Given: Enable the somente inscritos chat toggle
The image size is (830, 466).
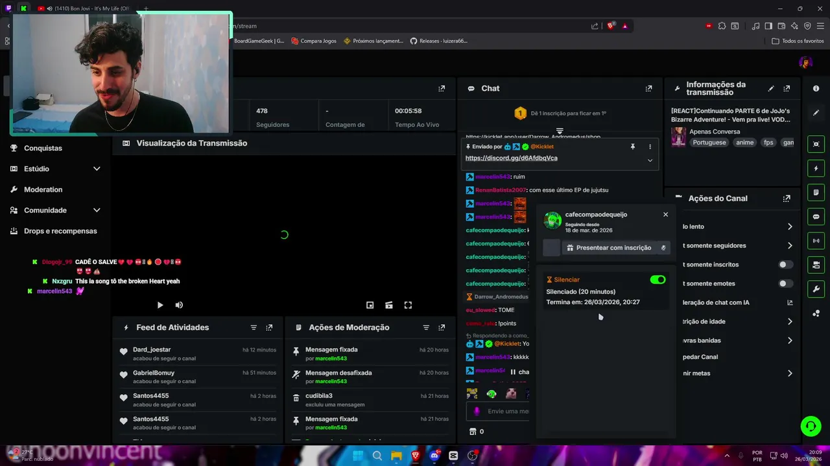Looking at the screenshot, I should click(785, 265).
